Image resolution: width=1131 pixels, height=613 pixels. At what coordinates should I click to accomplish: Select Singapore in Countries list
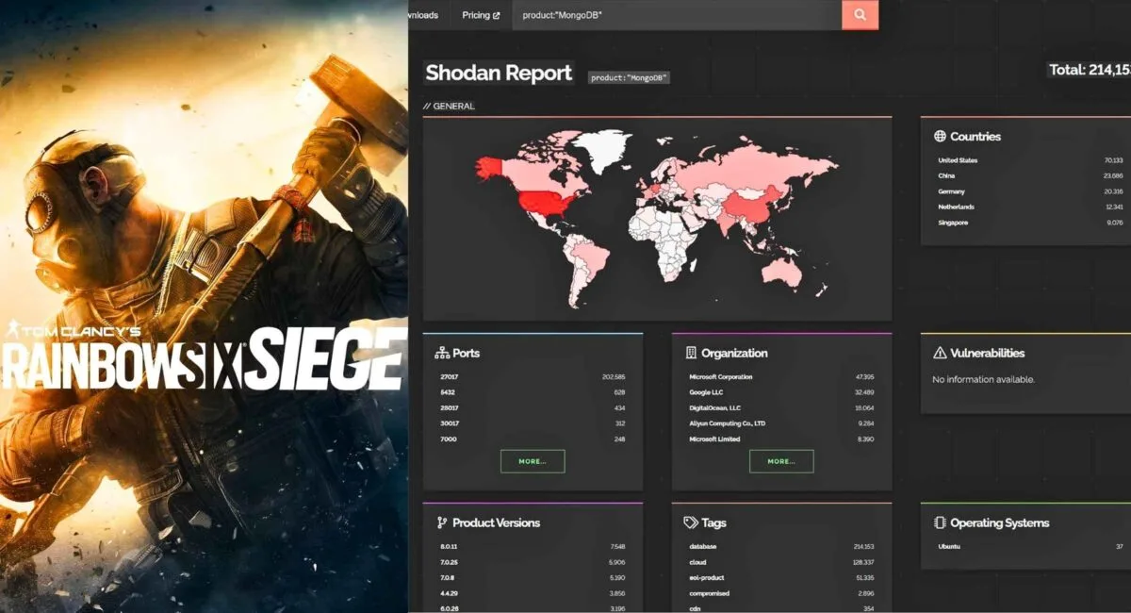click(1030, 223)
